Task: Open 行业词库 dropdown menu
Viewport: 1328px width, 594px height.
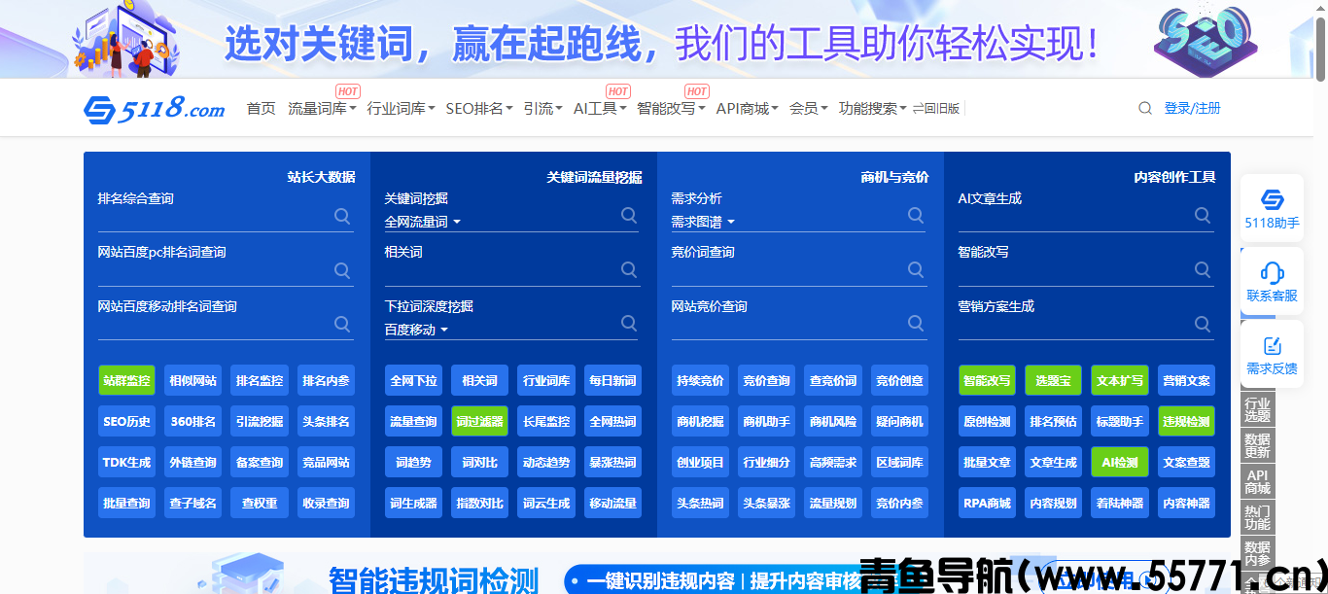Action: click(401, 108)
